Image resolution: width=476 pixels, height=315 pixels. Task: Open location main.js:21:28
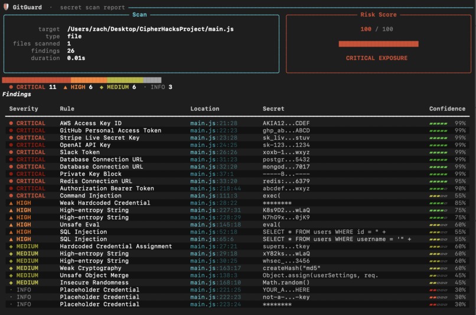pyautogui.click(x=214, y=123)
